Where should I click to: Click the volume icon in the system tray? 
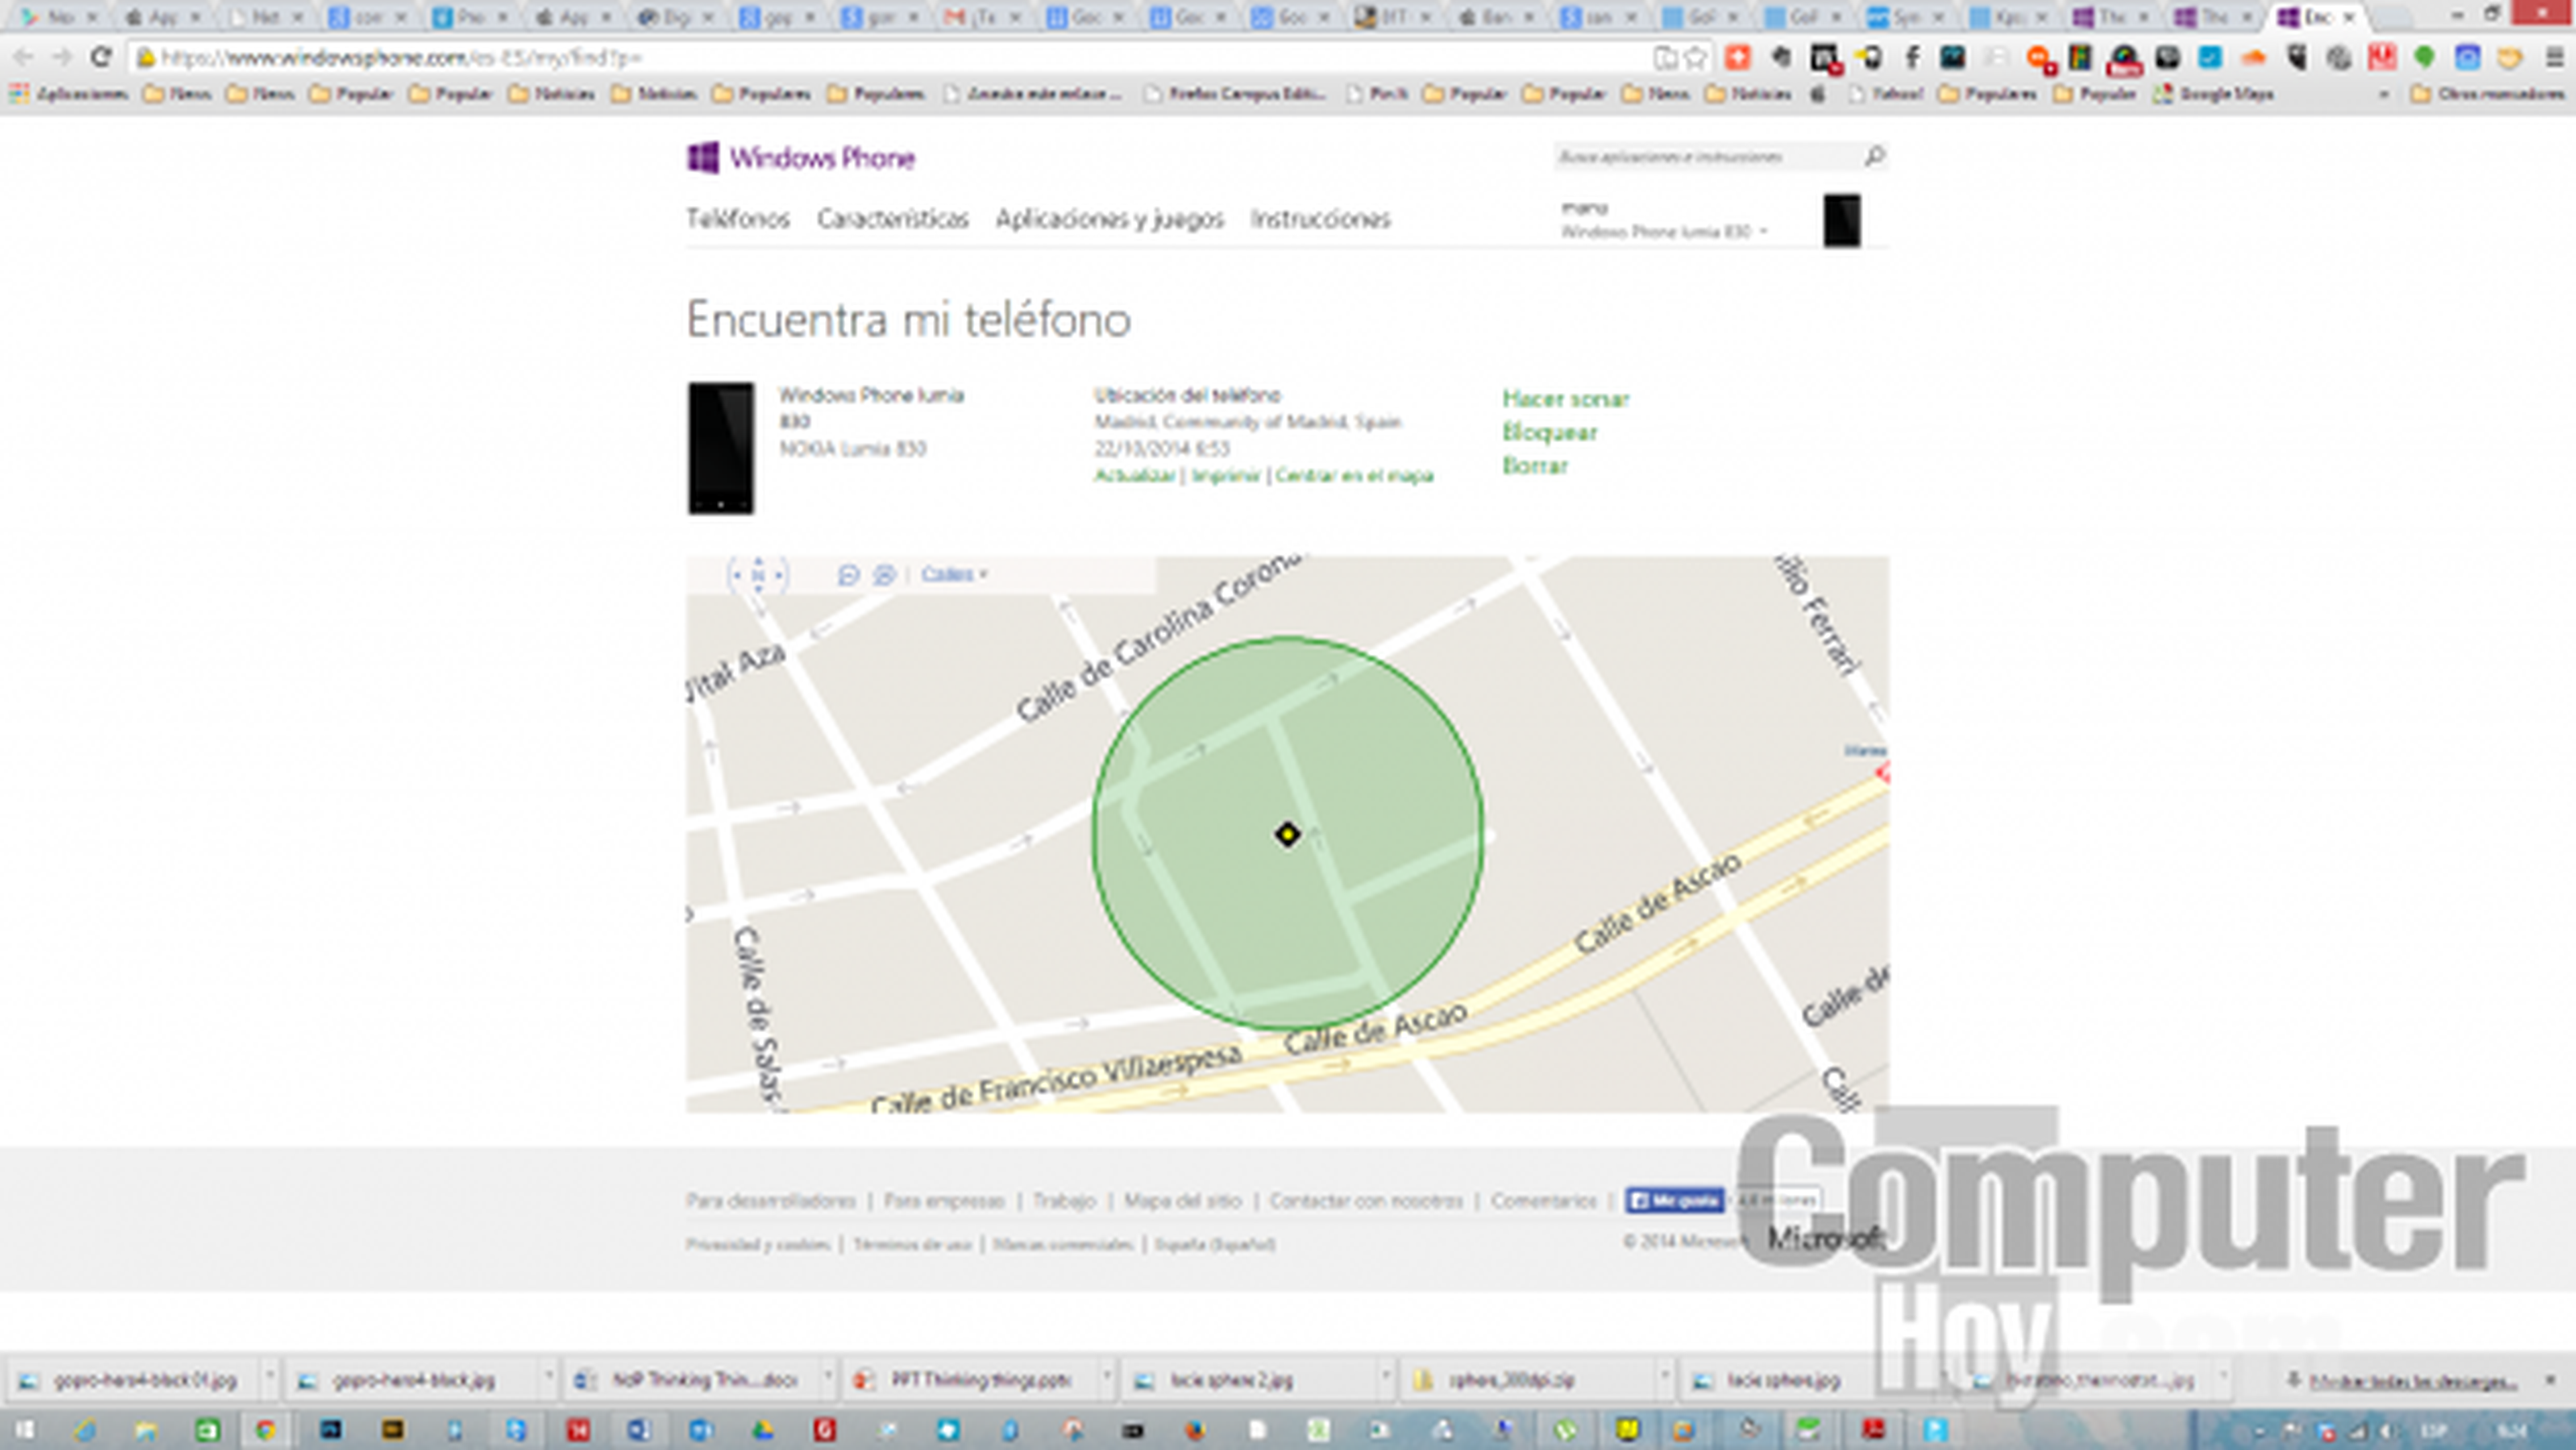pyautogui.click(x=2388, y=1431)
